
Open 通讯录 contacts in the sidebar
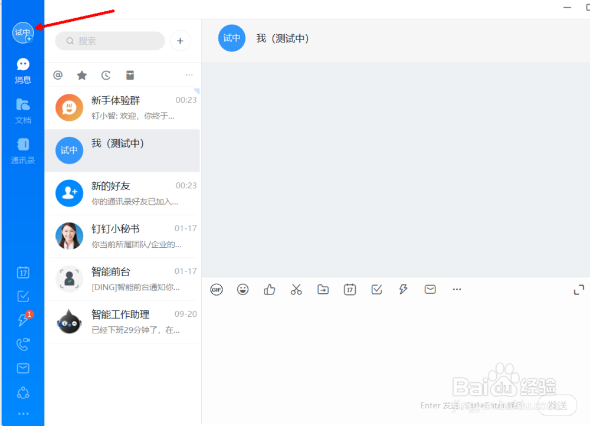click(x=23, y=149)
